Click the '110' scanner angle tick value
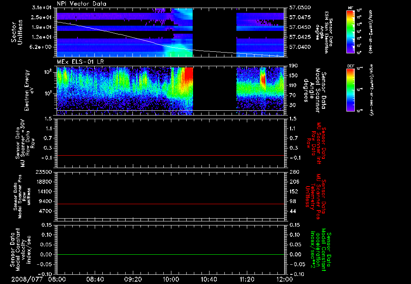Screen dimensions: 411x284 (x=293, y=85)
